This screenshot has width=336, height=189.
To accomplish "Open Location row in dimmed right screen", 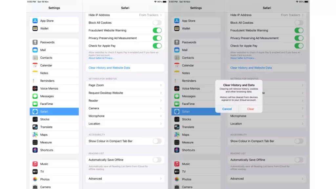I will (x=267, y=124).
